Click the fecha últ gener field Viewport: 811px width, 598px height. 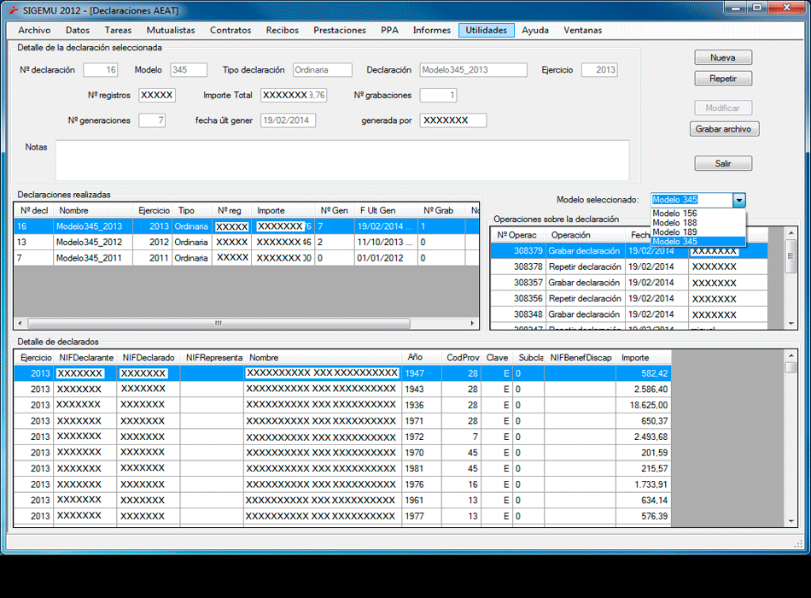pos(288,120)
